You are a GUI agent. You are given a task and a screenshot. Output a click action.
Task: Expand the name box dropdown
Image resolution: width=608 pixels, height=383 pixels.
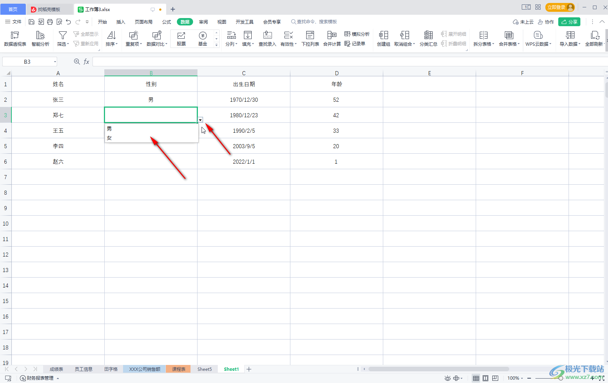tap(55, 62)
